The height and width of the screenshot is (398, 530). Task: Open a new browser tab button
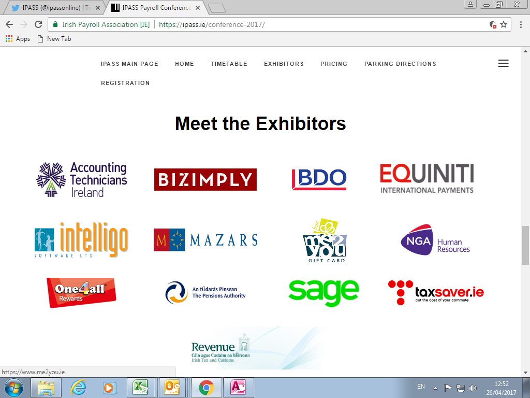(x=217, y=8)
